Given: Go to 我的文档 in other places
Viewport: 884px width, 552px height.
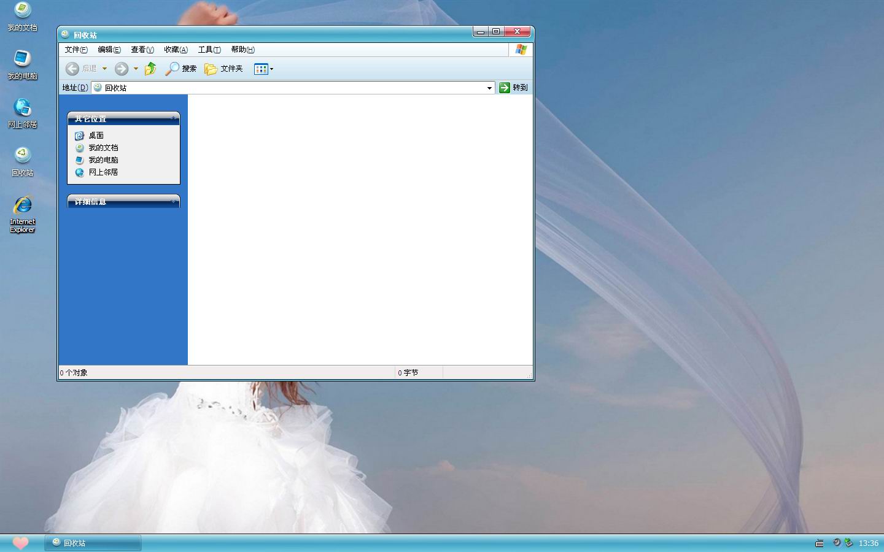Looking at the screenshot, I should [x=97, y=148].
